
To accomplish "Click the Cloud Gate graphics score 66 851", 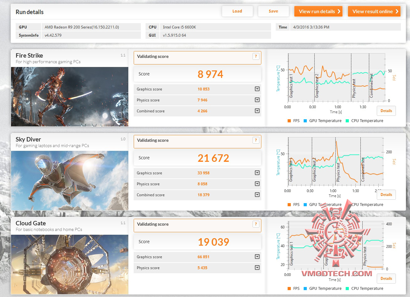I will [x=204, y=257].
